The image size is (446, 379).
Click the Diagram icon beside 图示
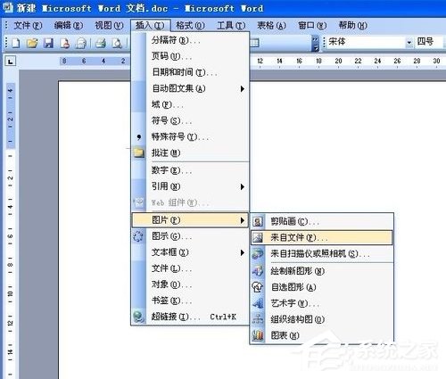(x=138, y=236)
